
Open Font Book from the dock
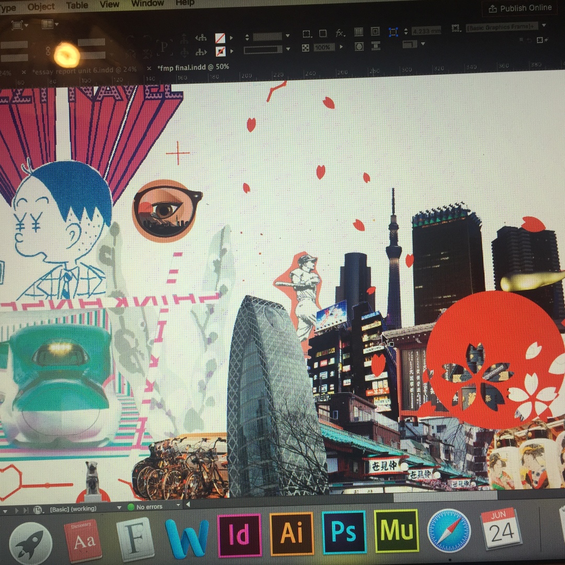(135, 538)
